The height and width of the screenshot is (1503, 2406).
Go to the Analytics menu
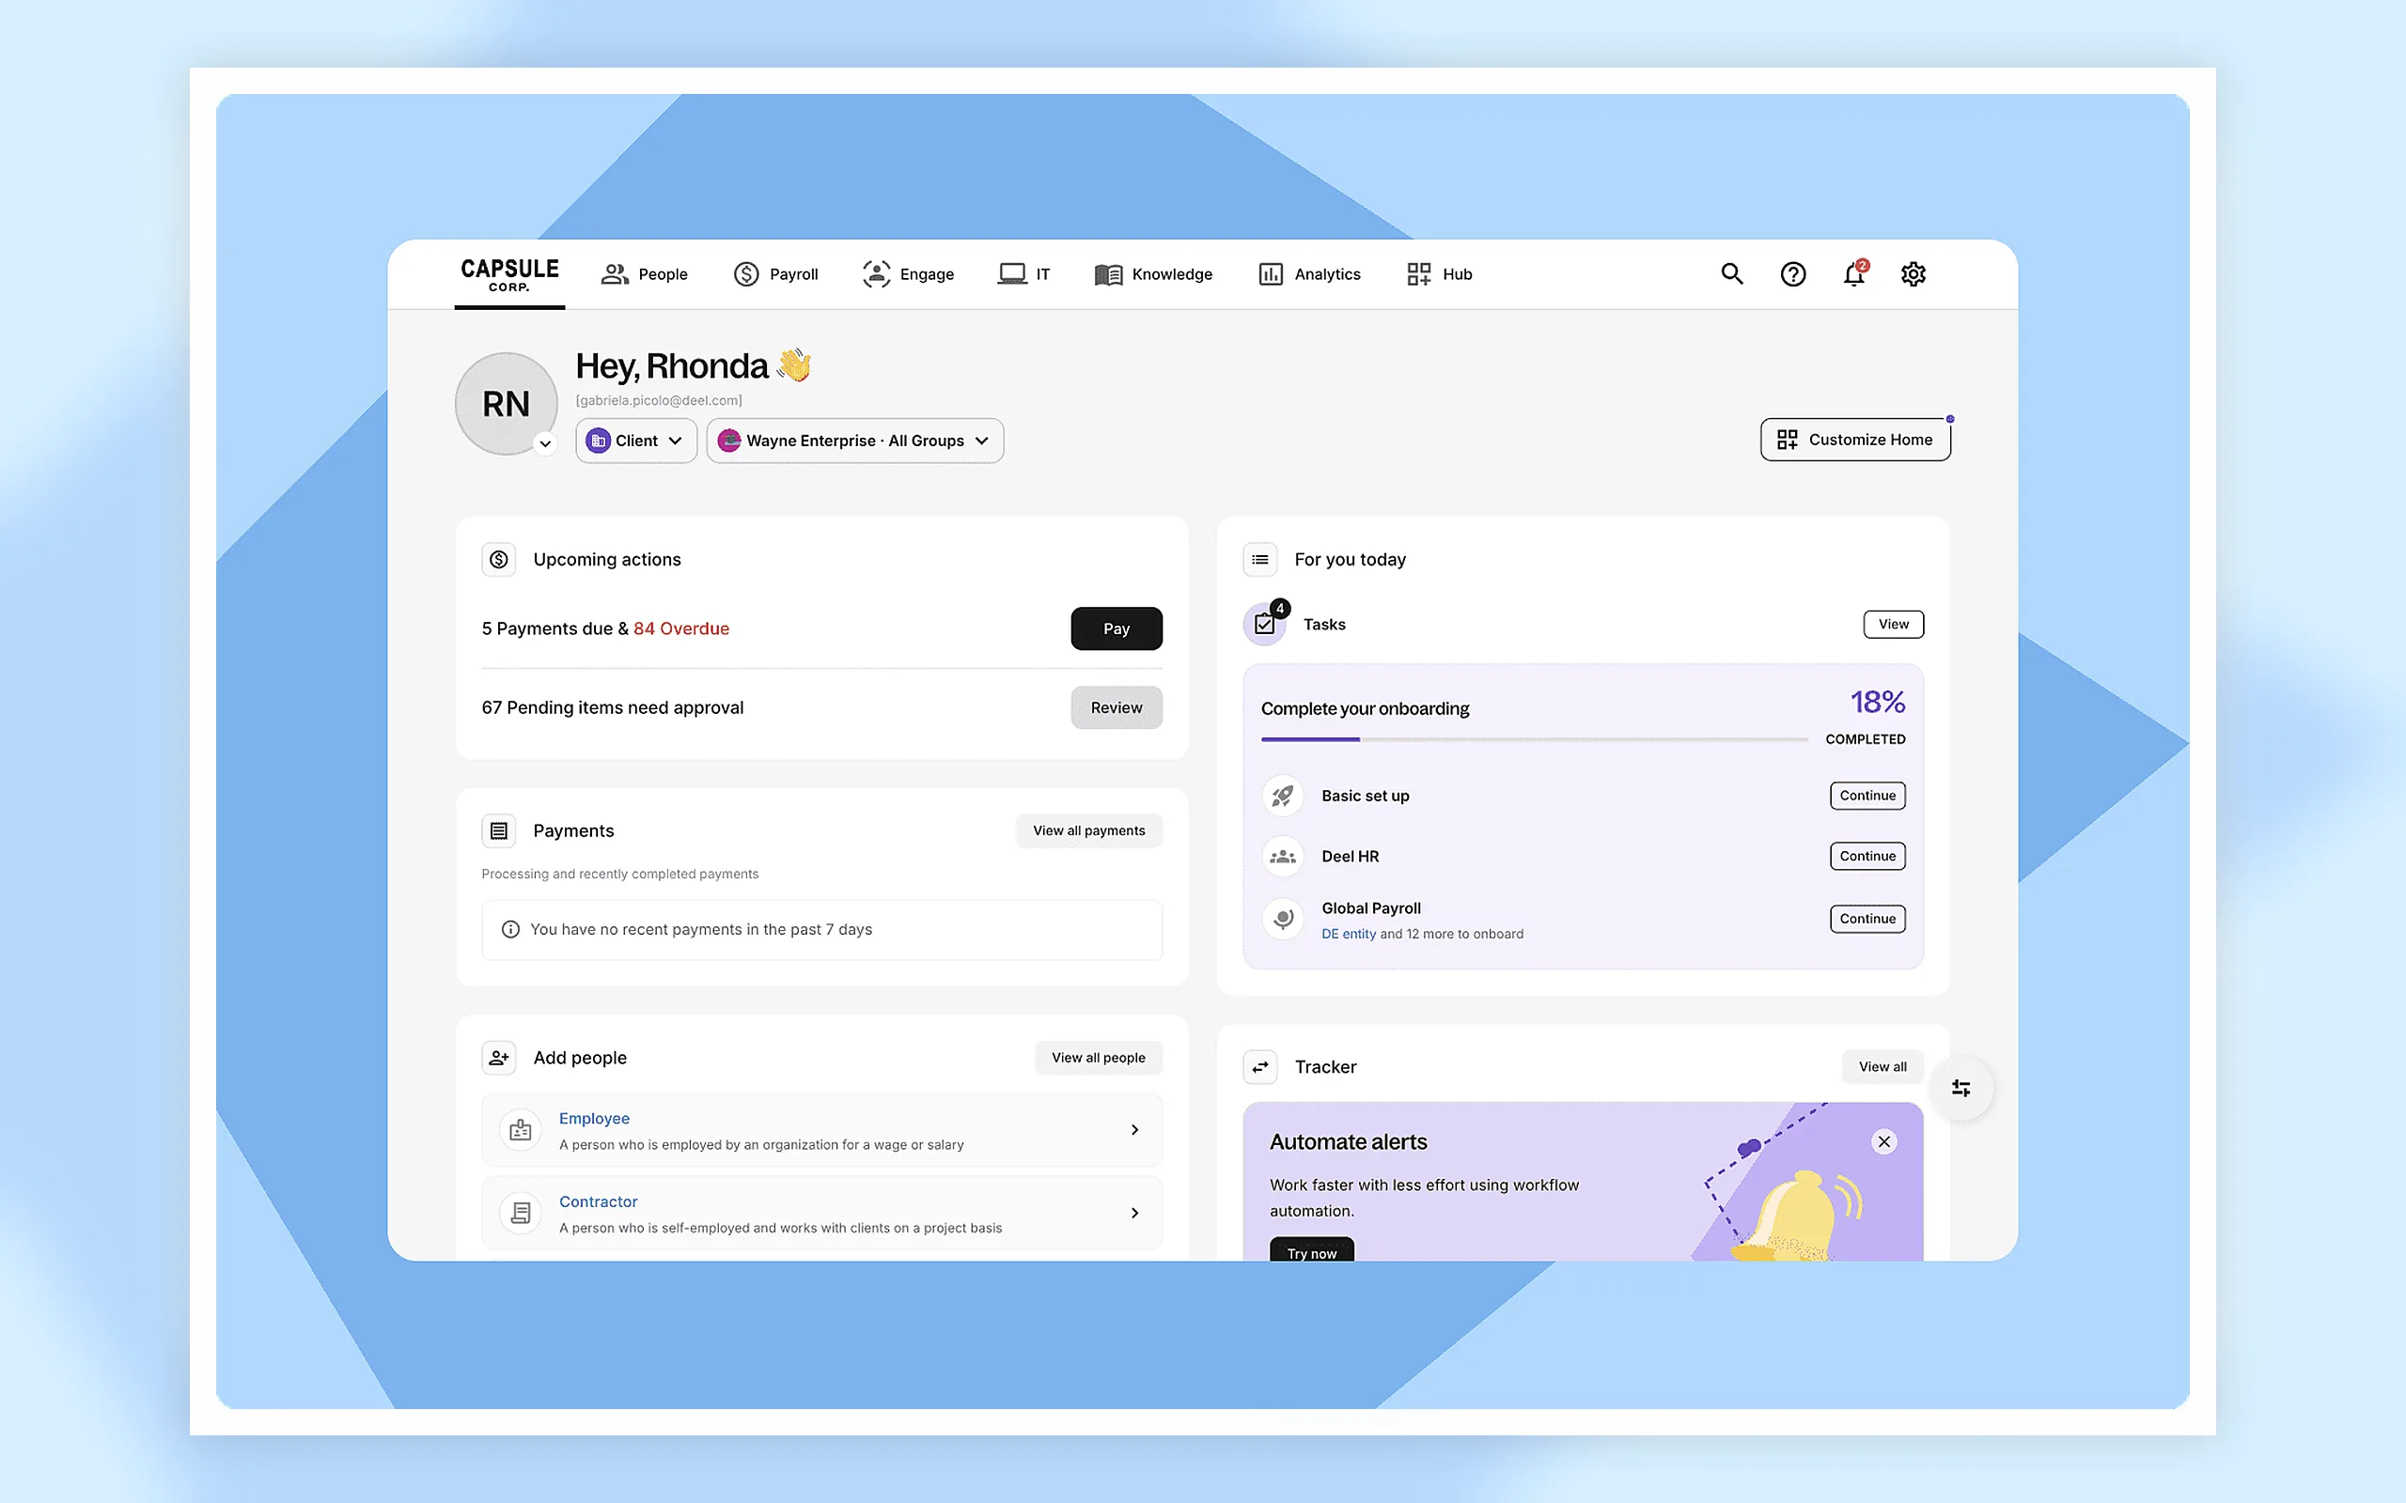(1309, 274)
